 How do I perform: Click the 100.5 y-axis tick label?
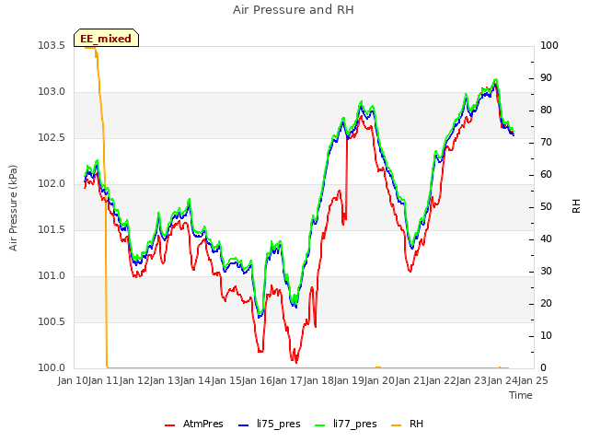coord(52,322)
